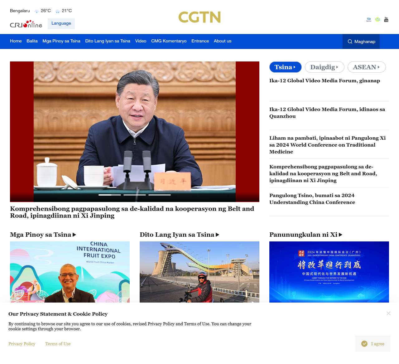This screenshot has height=364, width=399.
Task: Select the second carousel dot indicator
Action: (x=134, y=194)
